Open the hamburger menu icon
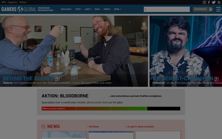 click(x=218, y=9)
